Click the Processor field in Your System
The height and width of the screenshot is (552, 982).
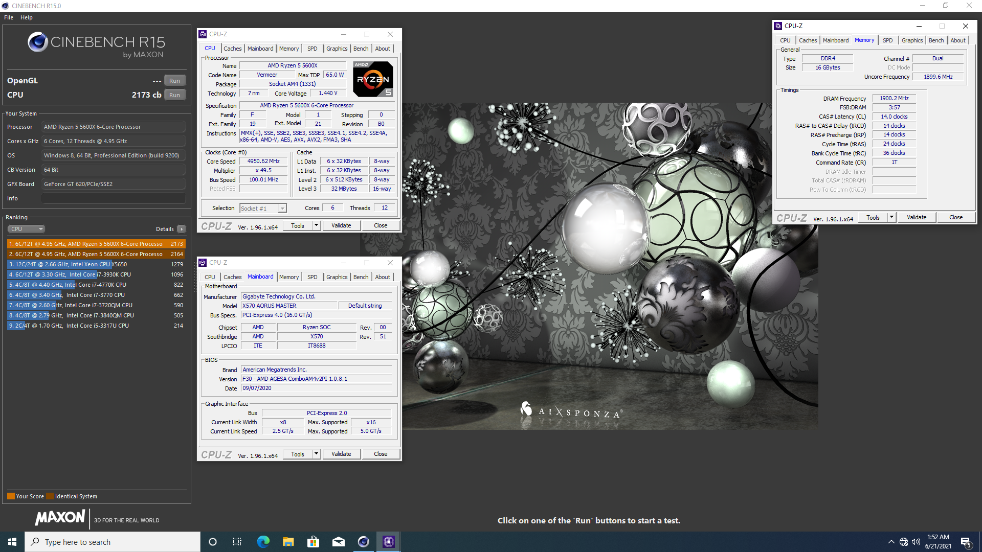pos(113,127)
